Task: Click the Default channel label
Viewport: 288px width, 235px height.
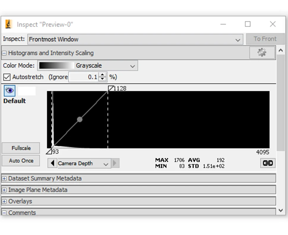Action: tap(14, 101)
